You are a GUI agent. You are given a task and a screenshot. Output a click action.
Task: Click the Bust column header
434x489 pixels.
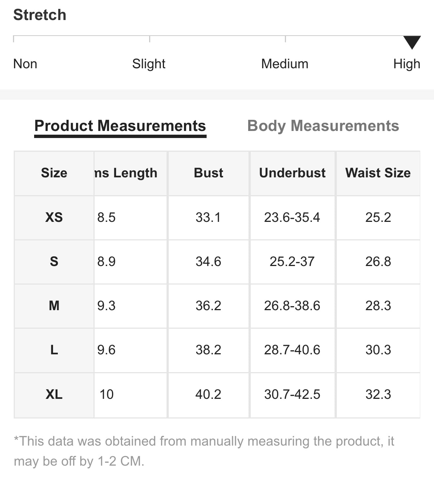point(208,173)
